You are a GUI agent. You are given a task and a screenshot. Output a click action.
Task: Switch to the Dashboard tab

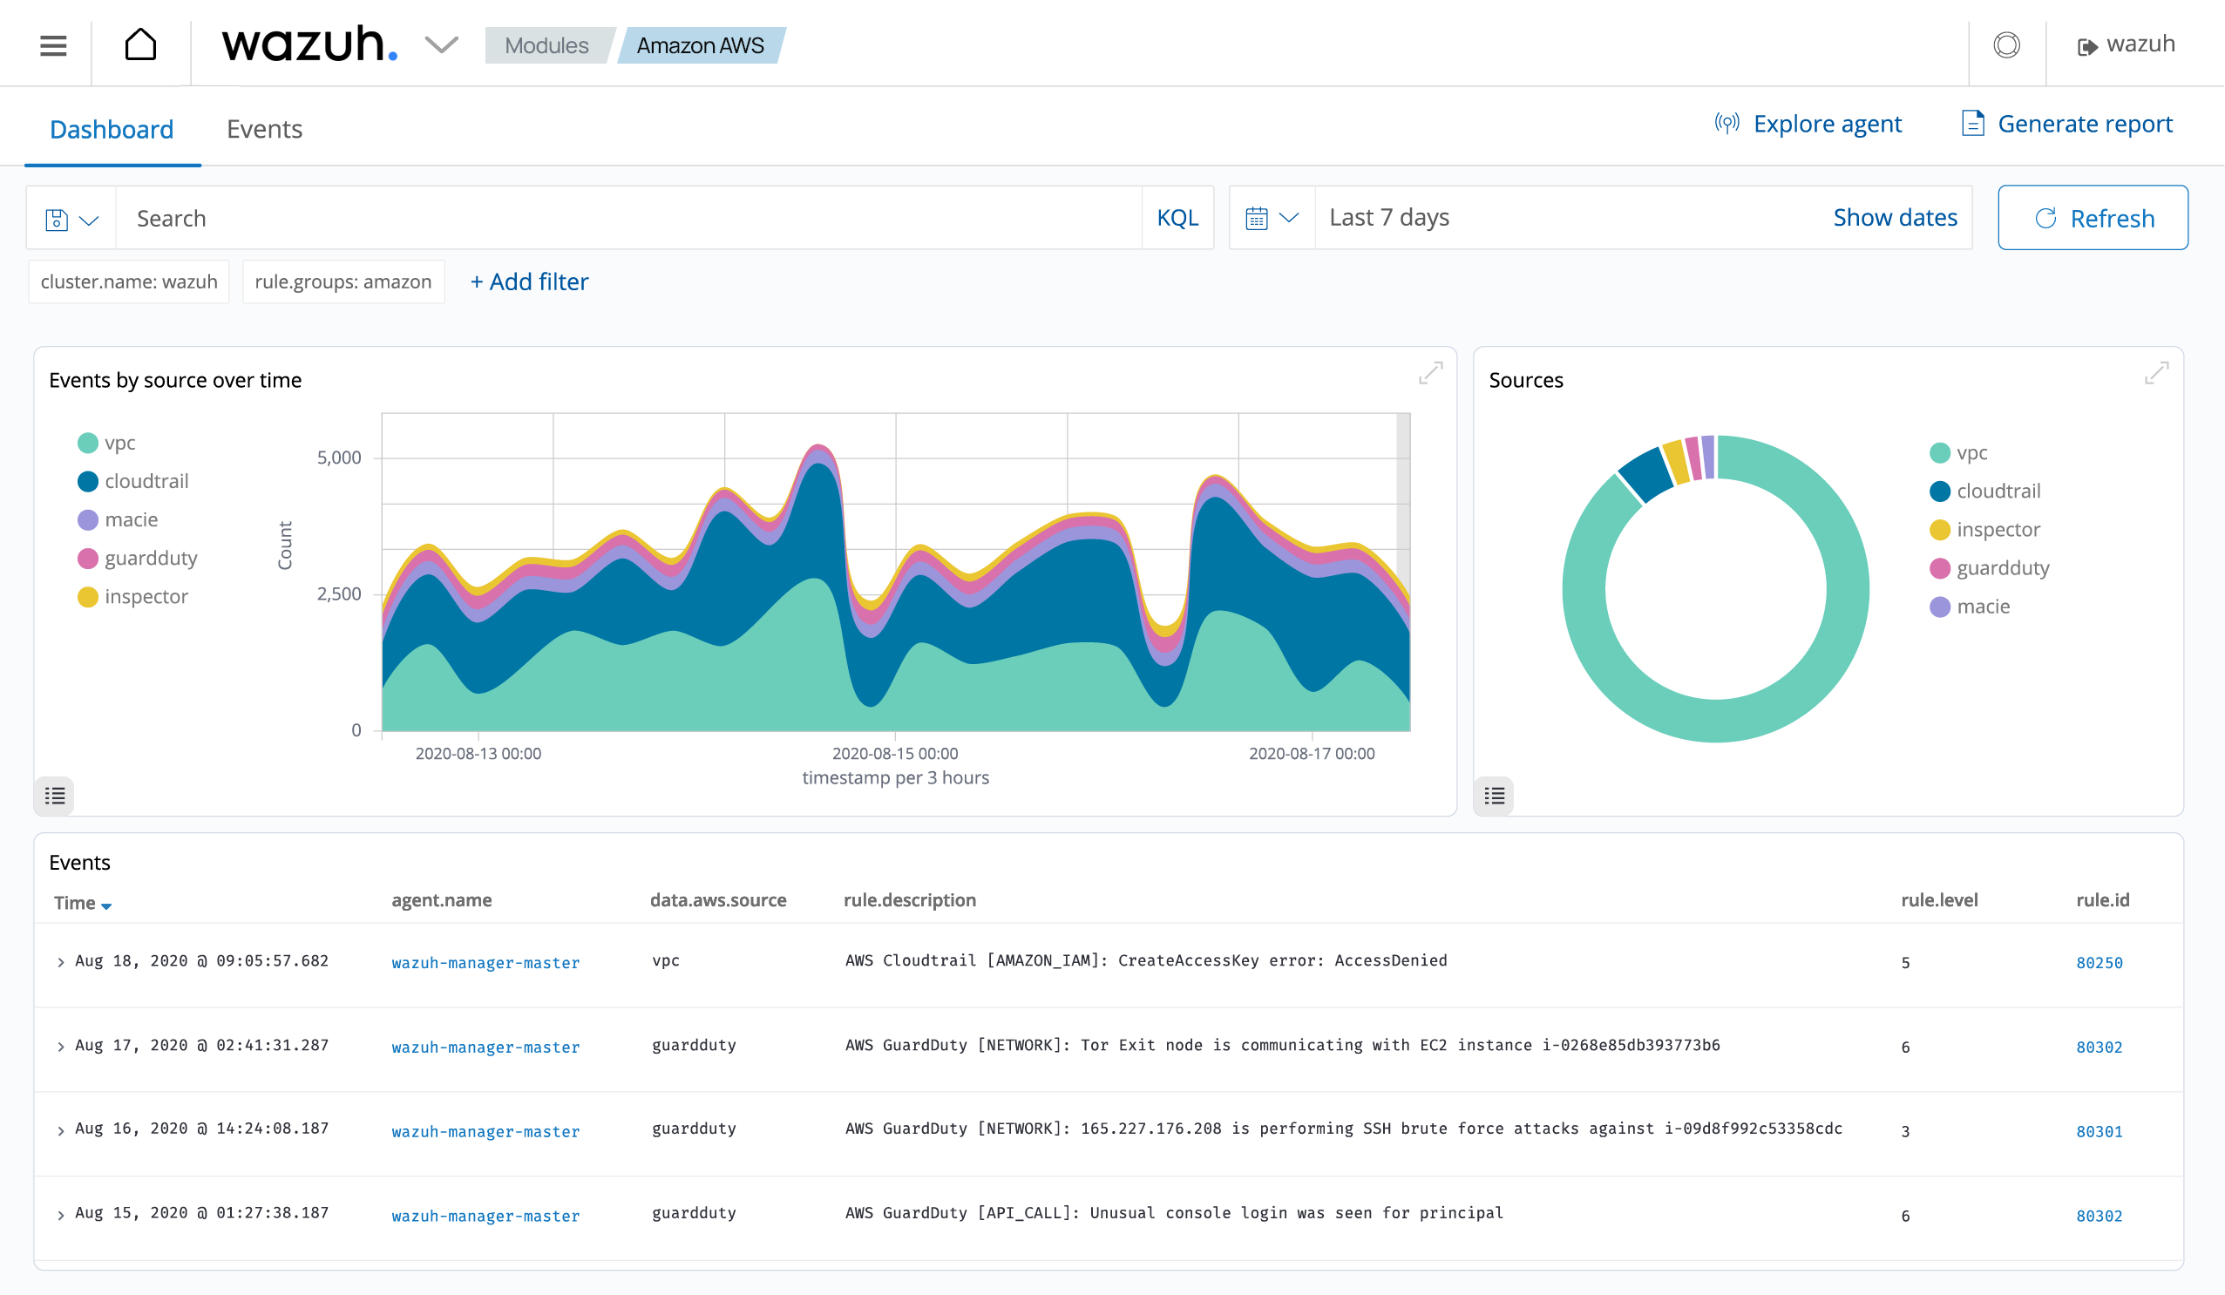(112, 129)
